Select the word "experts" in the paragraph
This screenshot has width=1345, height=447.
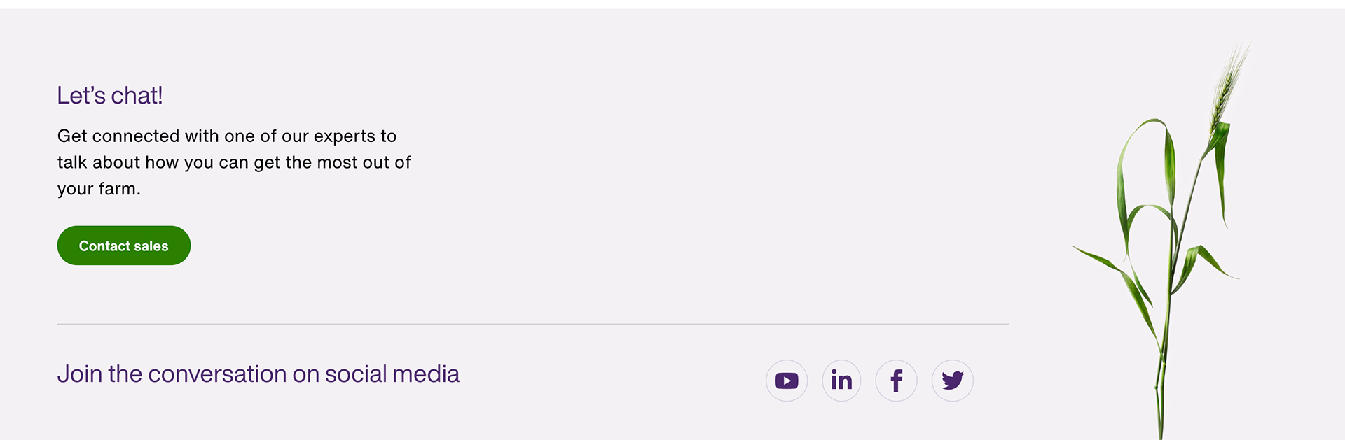344,136
